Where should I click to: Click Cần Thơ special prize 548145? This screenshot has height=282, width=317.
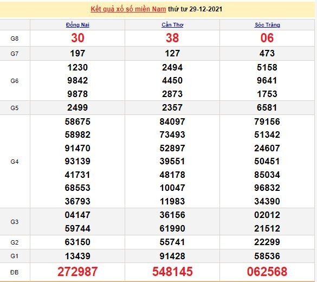click(172, 272)
